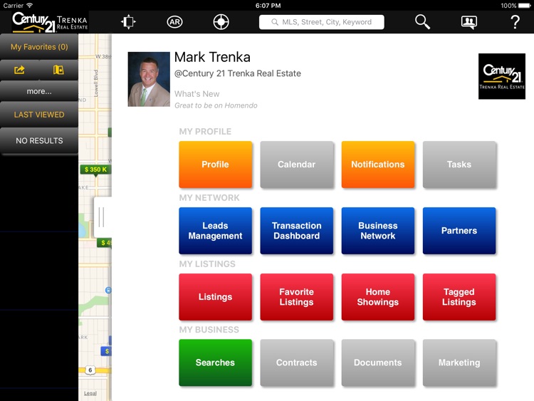Click the What's New text
534x401 pixels.
(x=197, y=94)
